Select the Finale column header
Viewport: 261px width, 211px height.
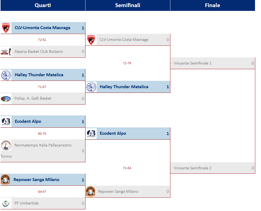(213, 5)
